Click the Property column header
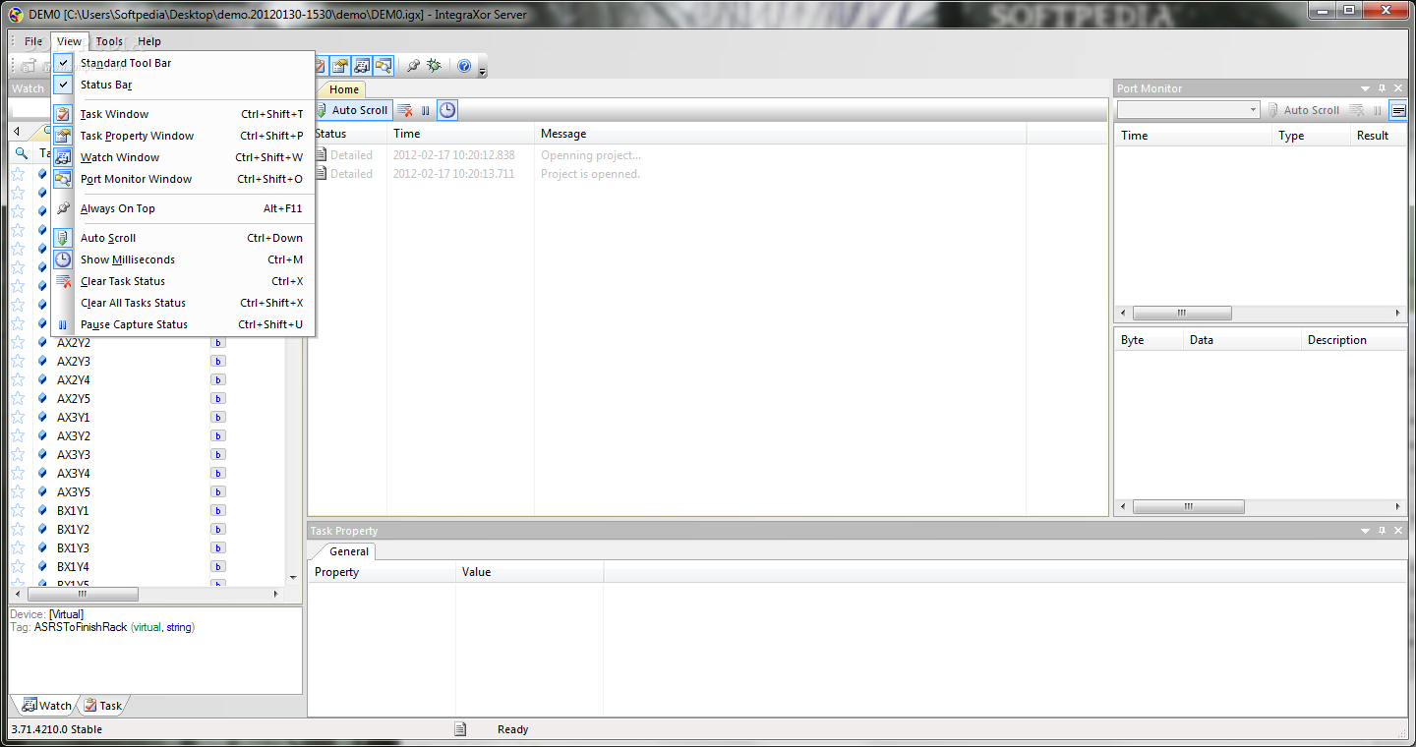 [x=383, y=572]
